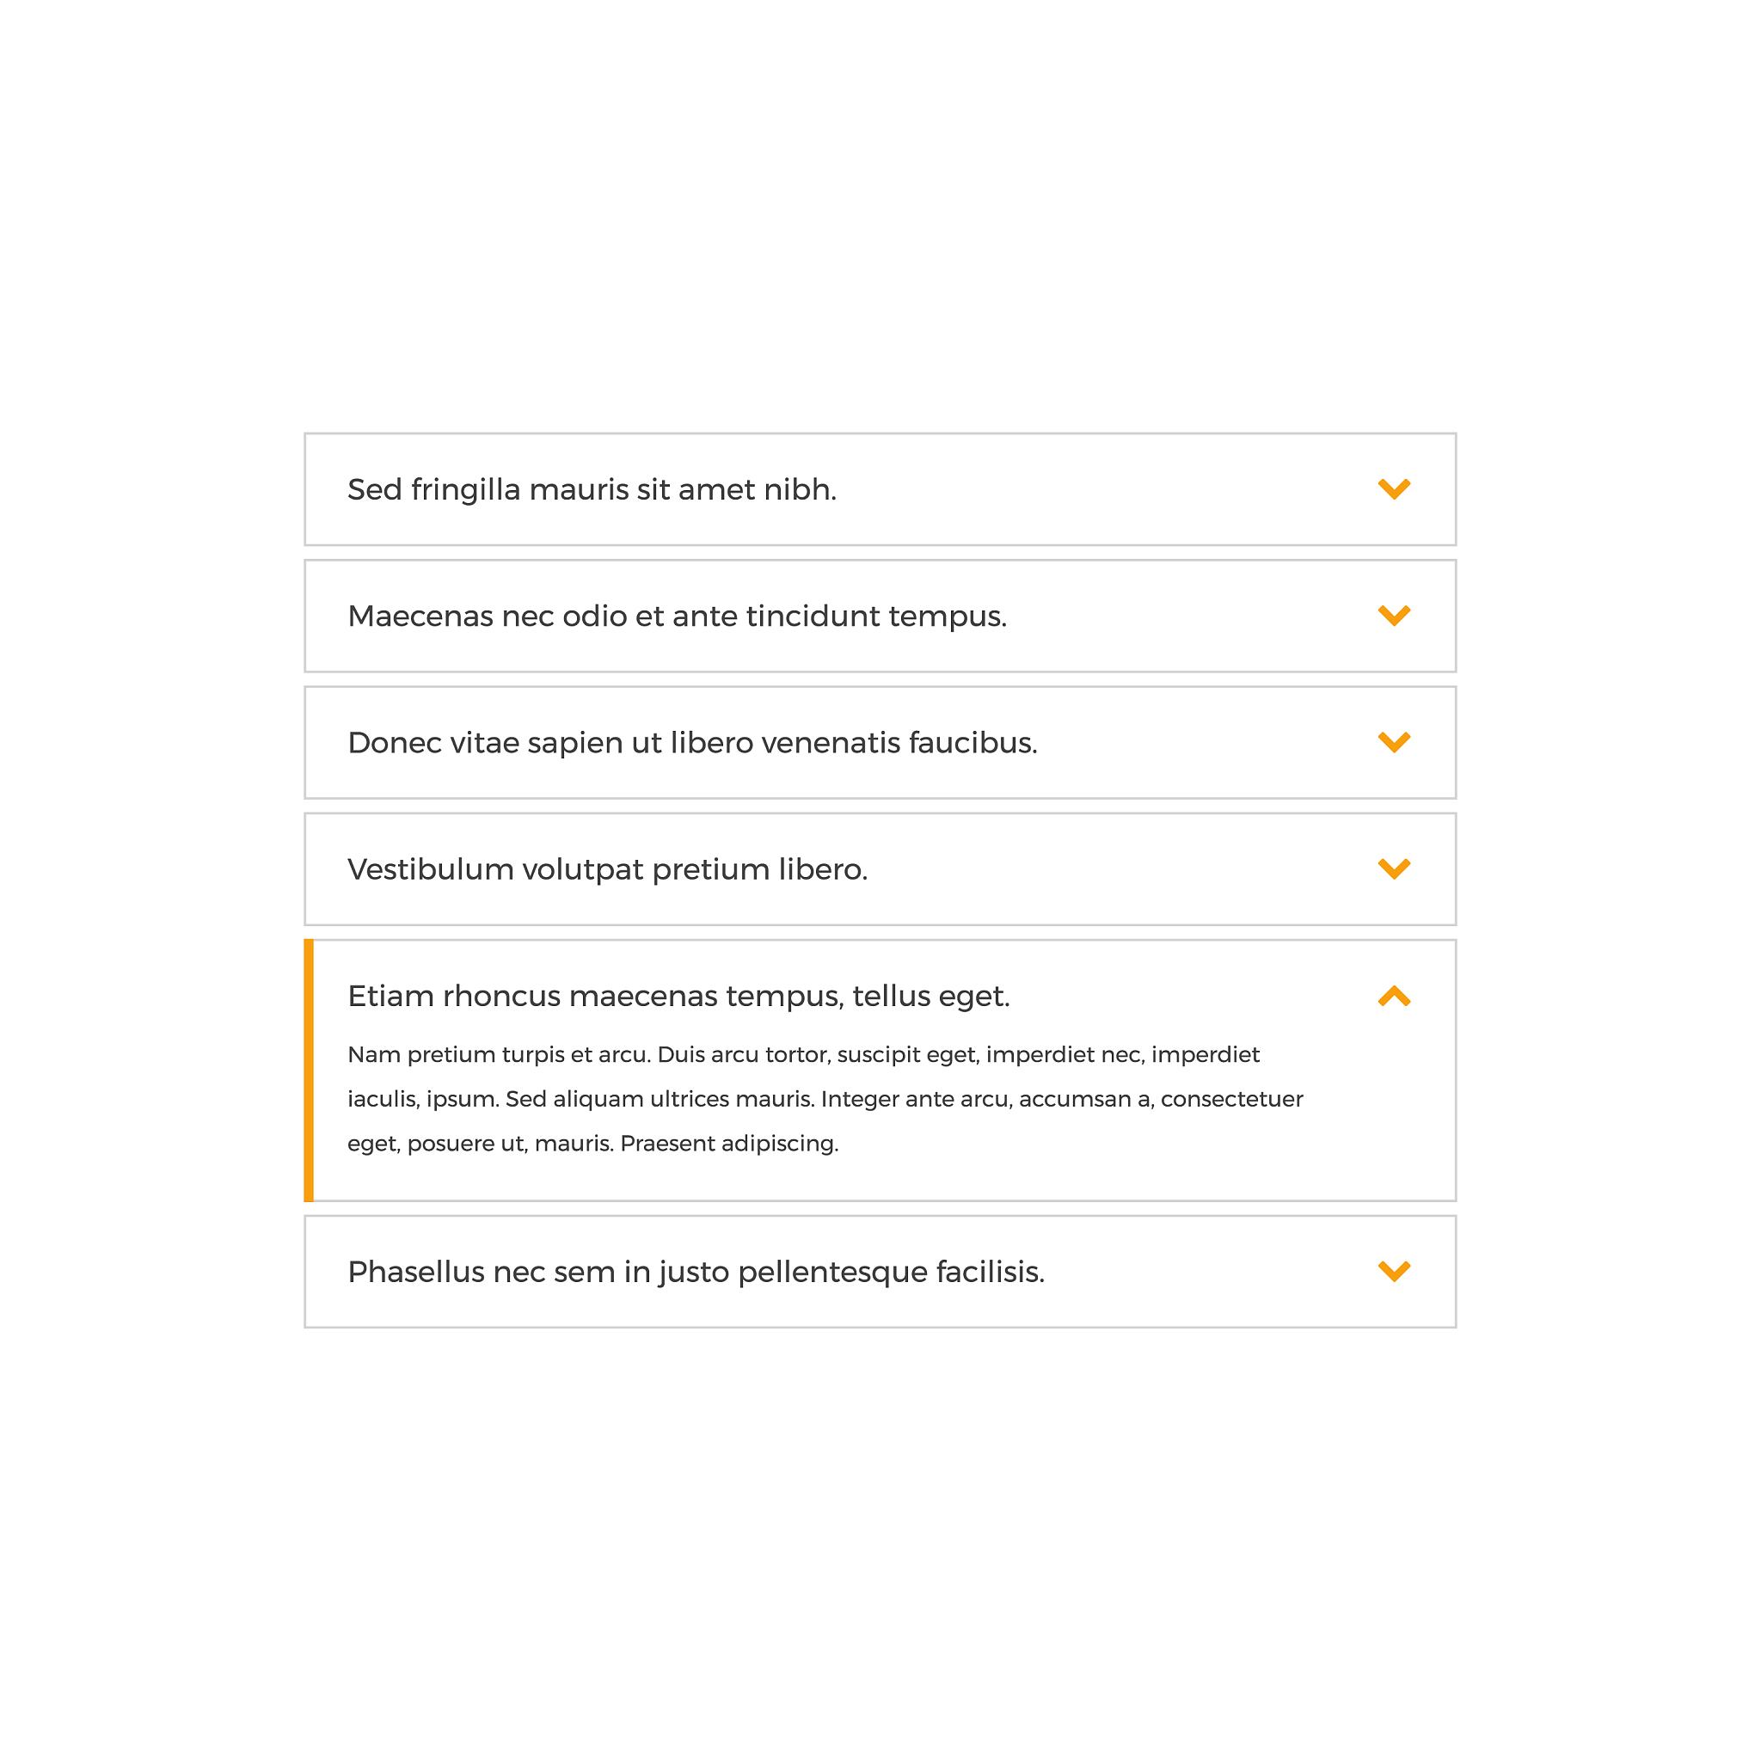Image resolution: width=1761 pixels, height=1761 pixels.
Task: Open 'Donec vitae sapien' using its chevron
Action: tap(1394, 743)
